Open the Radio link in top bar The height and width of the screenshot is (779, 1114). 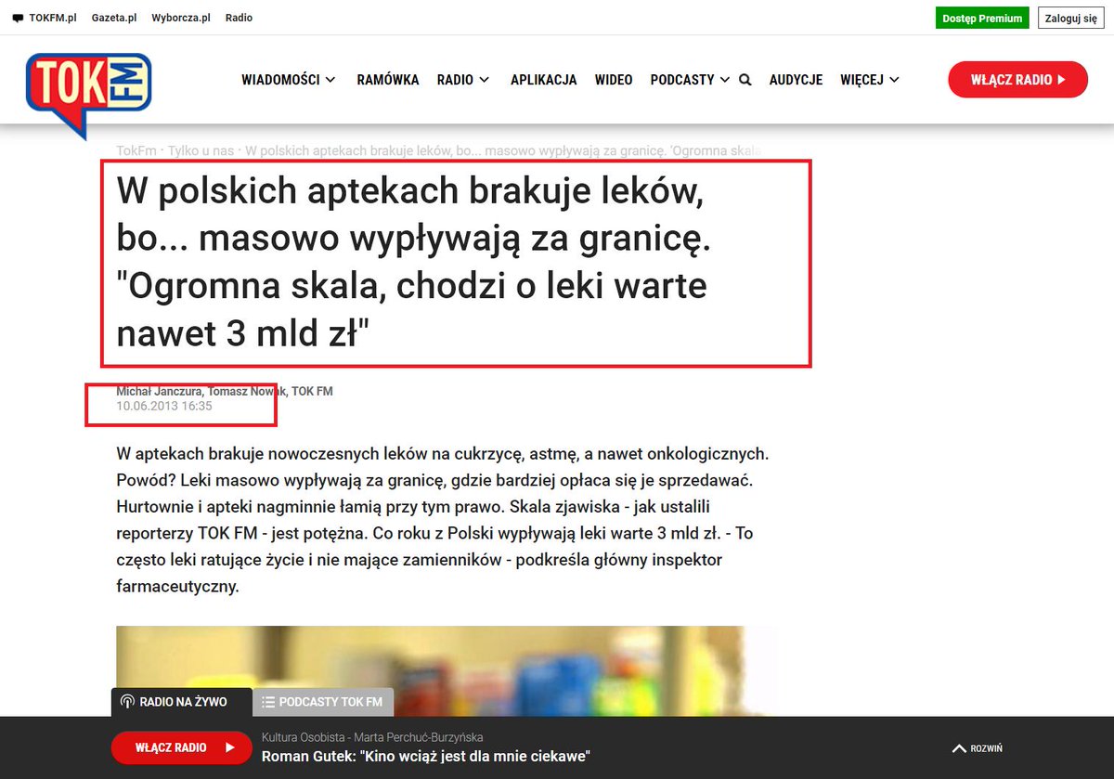[x=239, y=19]
